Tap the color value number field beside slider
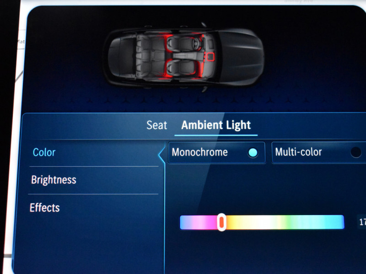Image resolution: width=366 pixels, height=274 pixels. coord(361,222)
